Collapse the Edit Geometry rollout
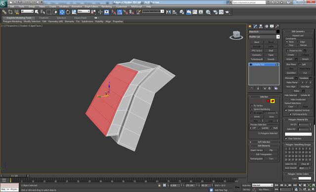Viewport: 316px width, 192px height. point(298,32)
